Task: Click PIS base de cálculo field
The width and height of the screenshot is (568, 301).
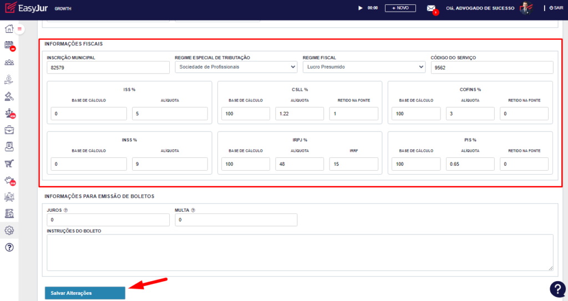Action: click(x=416, y=164)
